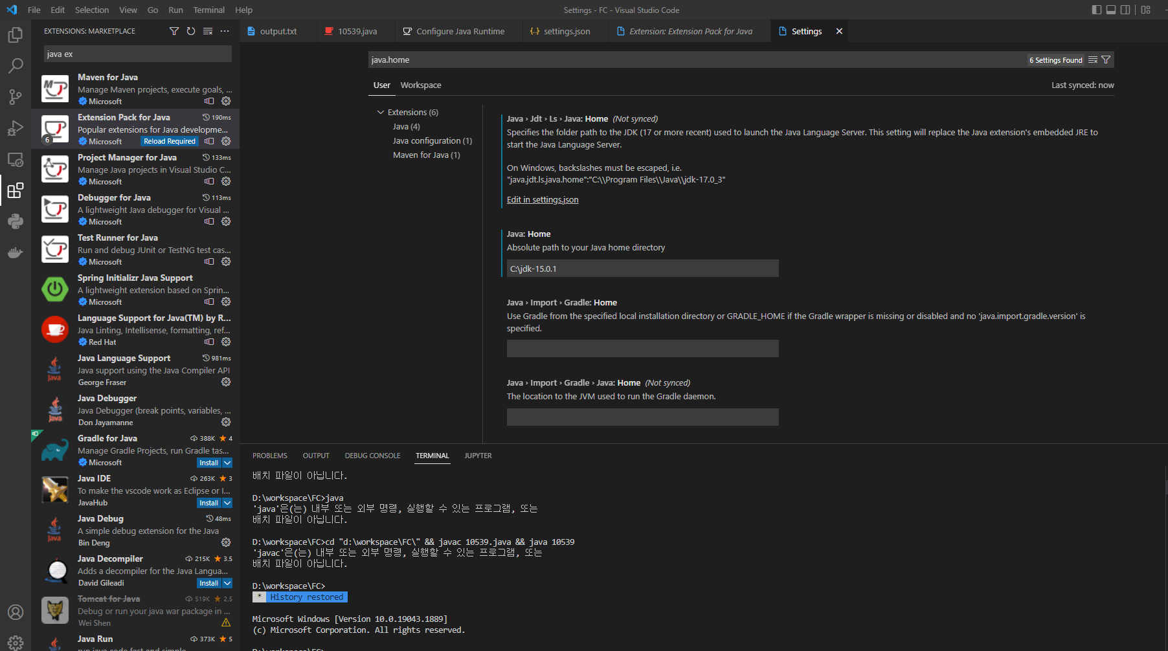Install Java Decompiler extension
Screen dimensions: 1168x651
208,583
